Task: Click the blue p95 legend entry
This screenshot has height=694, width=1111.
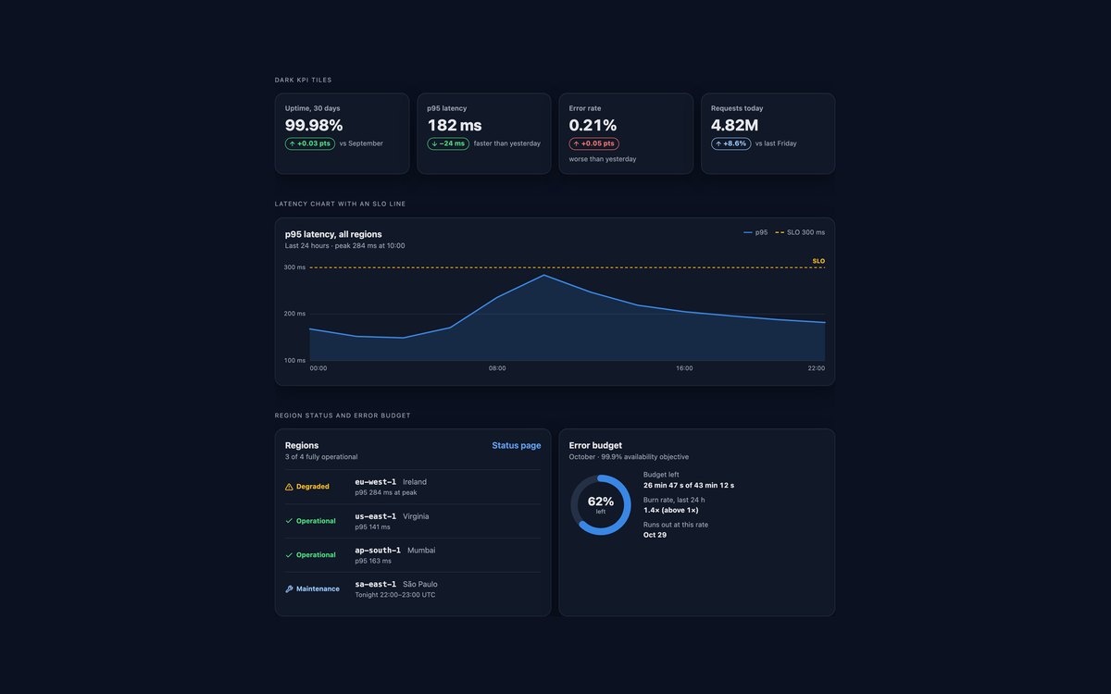Action: point(755,232)
